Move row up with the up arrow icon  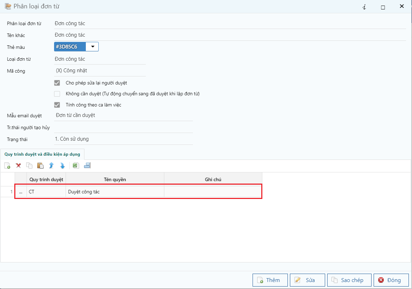coord(51,166)
